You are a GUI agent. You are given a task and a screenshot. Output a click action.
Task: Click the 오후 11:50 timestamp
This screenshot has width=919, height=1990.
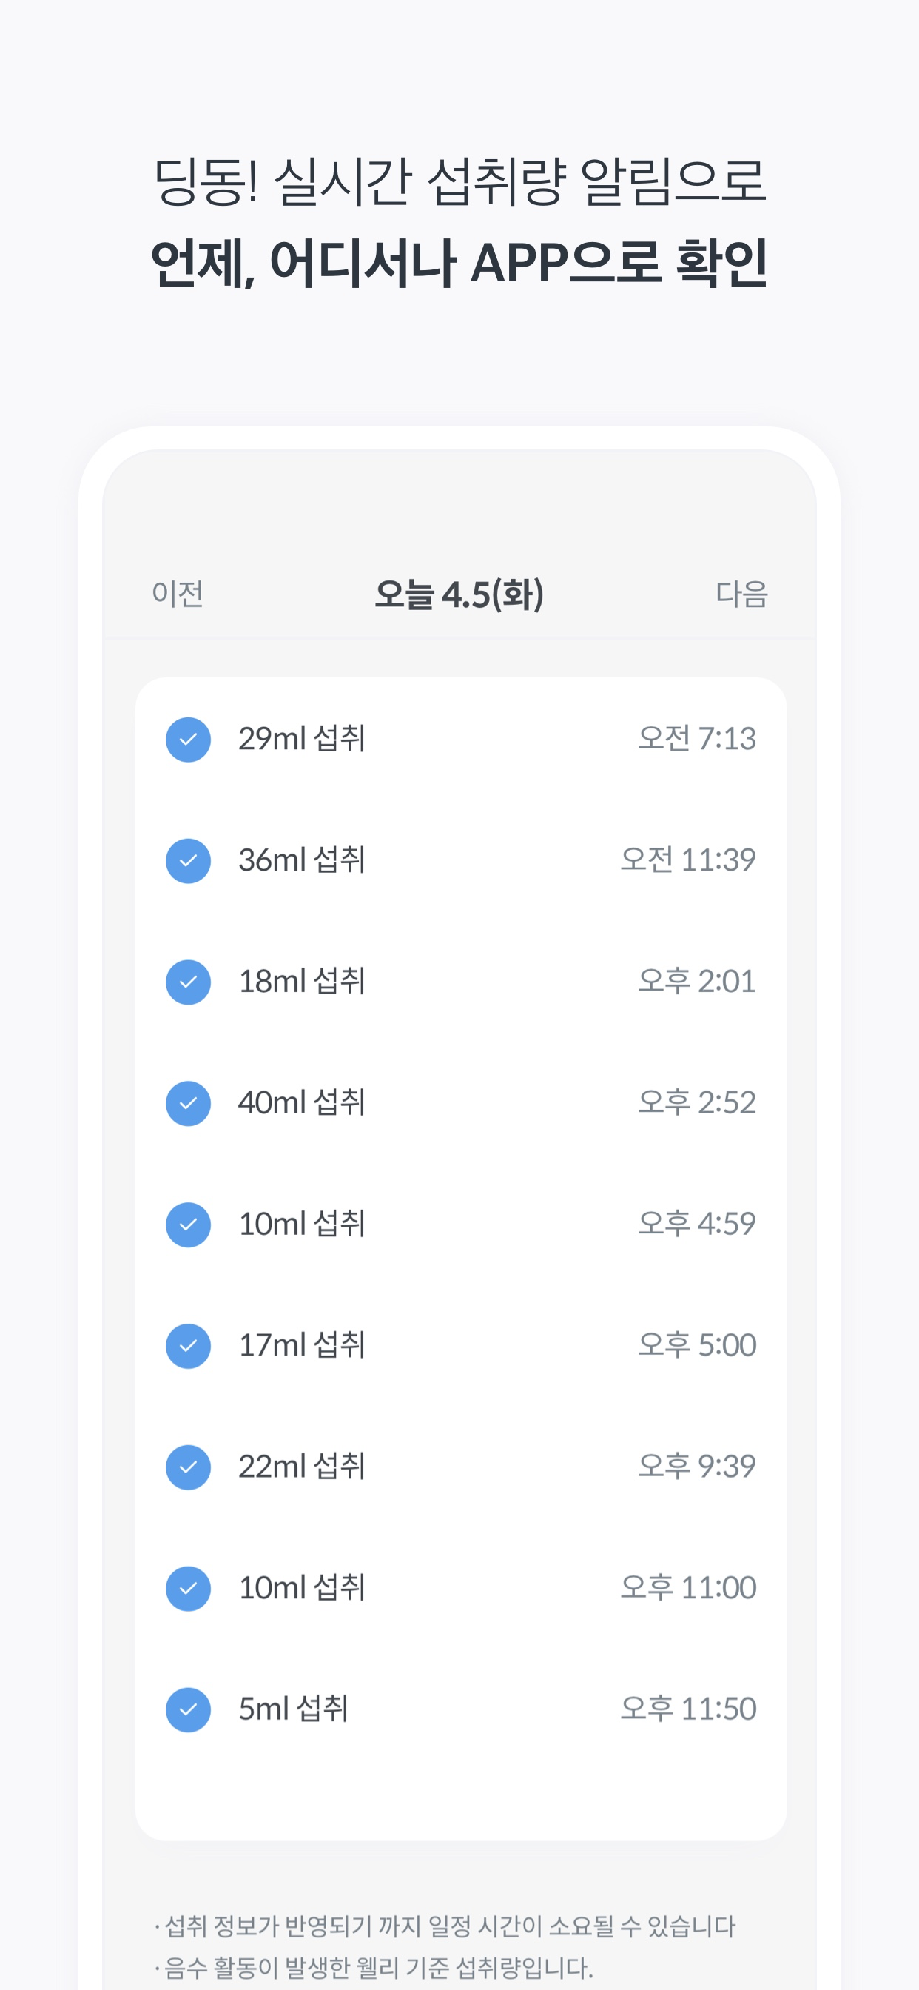coord(688,1709)
